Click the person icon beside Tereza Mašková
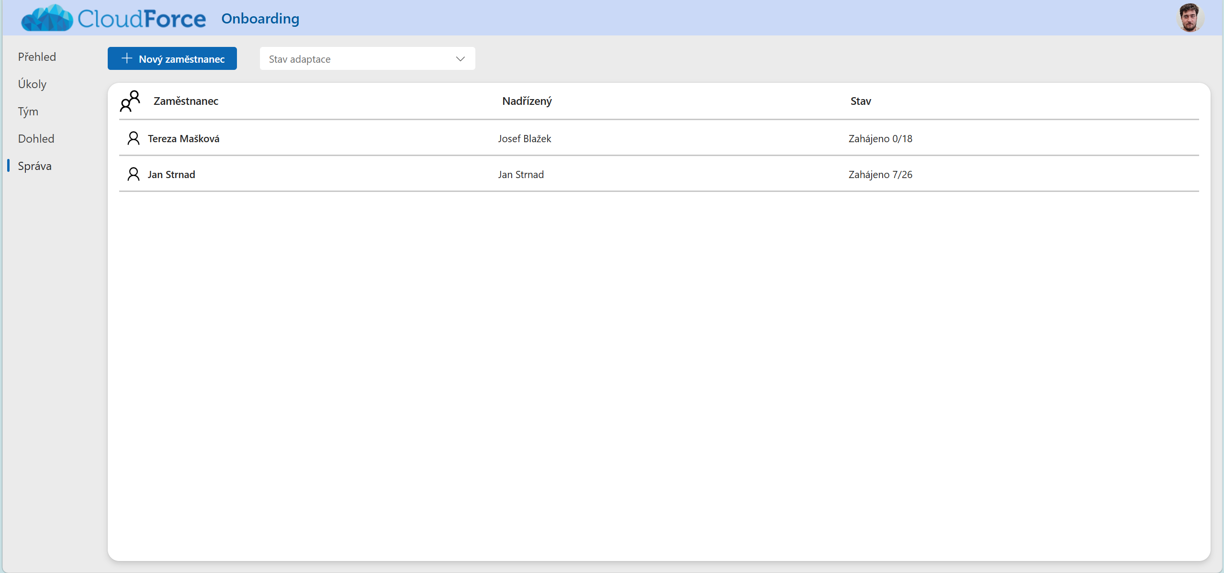Image resolution: width=1224 pixels, height=573 pixels. click(x=133, y=138)
